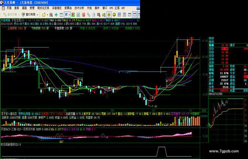The width and height of the screenshot is (248, 159).
Task: Click the 【子言==量柱】 volume indicator label
Action: pos(9,114)
